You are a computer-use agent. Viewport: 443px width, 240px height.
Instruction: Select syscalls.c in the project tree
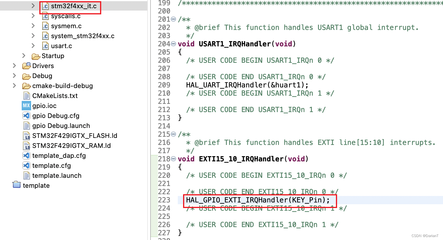point(66,16)
